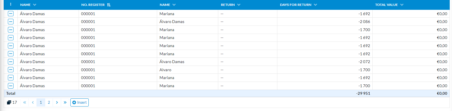Open row actions for the -2 072 row
The width and height of the screenshot is (452, 111).
click(x=11, y=62)
